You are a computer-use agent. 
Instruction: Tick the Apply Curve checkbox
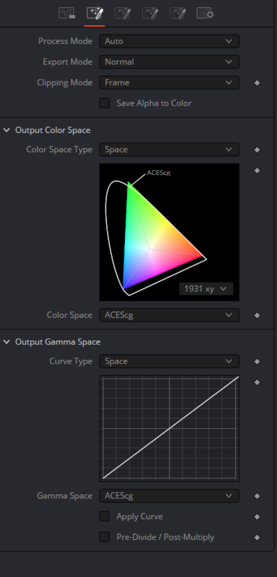click(x=105, y=516)
